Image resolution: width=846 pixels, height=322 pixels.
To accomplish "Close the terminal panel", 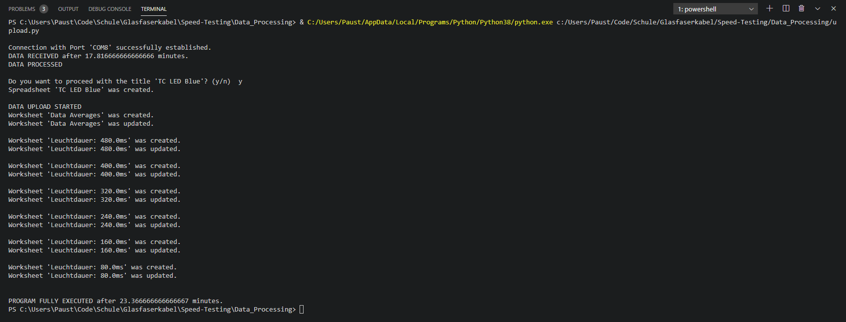I will point(834,8).
